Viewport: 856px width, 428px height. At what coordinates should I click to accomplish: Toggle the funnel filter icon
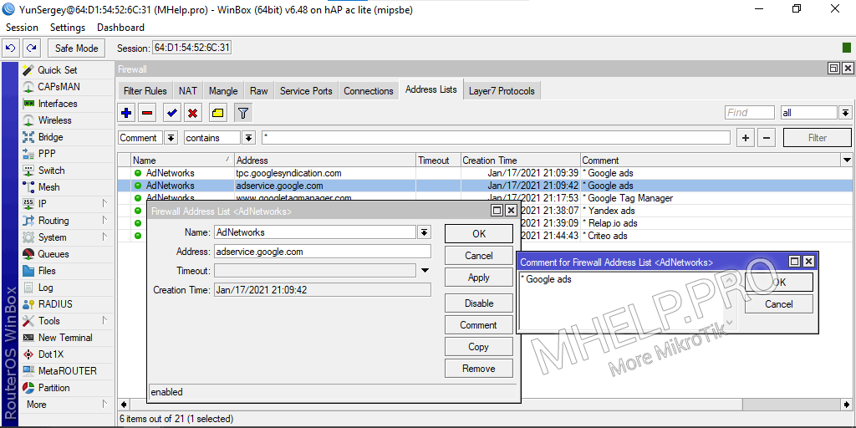pos(242,113)
